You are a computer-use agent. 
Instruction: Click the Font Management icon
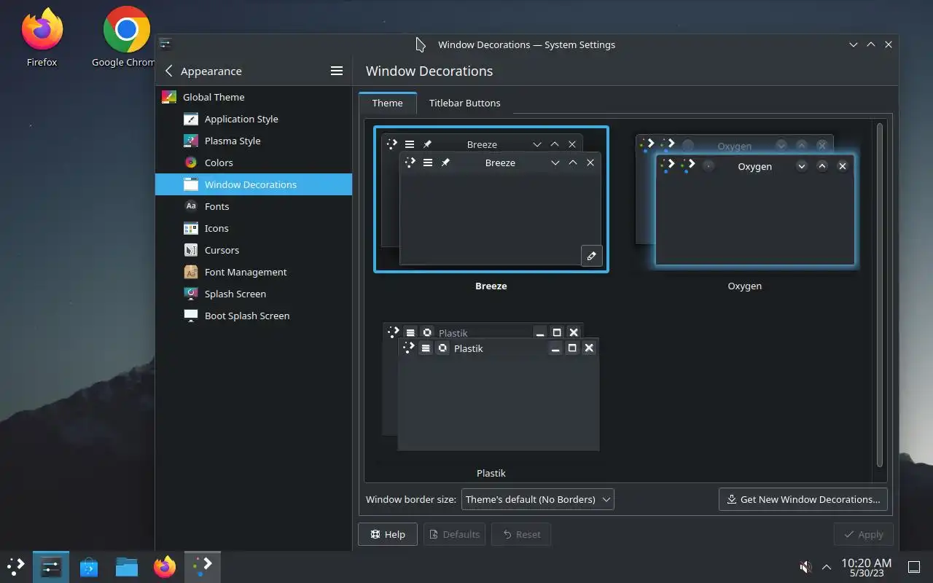[x=191, y=272]
